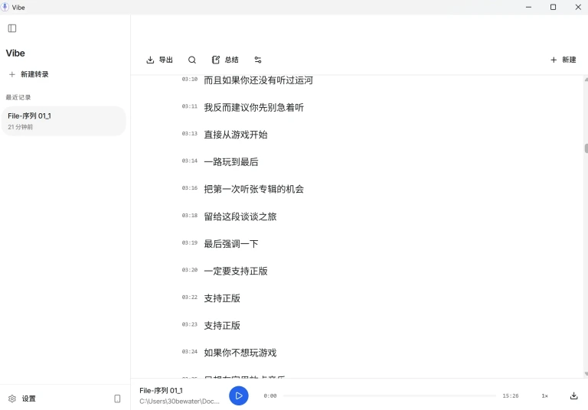Viewport: 588px width, 410px height.
Task: Play the audio with the blue play button
Action: (x=239, y=395)
